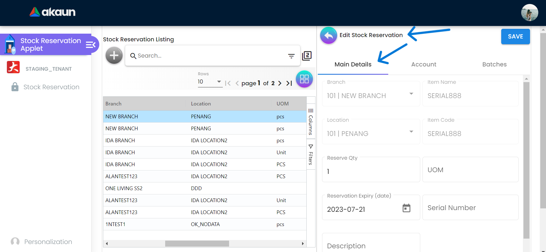This screenshot has height=252, width=546.
Task: Open the Columns side panel
Action: tap(311, 122)
